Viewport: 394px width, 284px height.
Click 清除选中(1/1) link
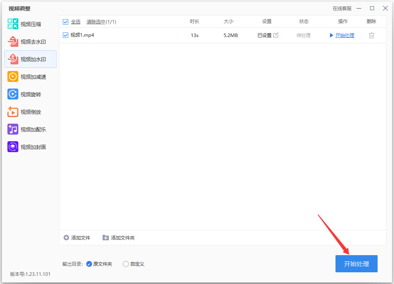(101, 22)
